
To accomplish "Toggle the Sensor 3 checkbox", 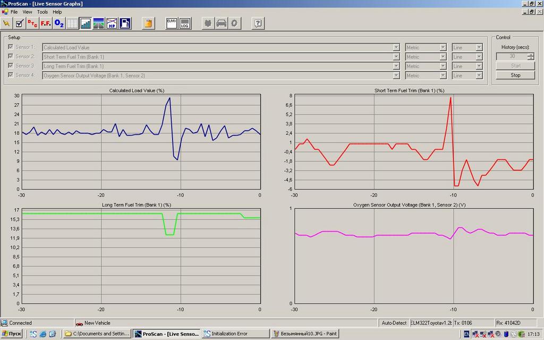I will tap(11, 66).
